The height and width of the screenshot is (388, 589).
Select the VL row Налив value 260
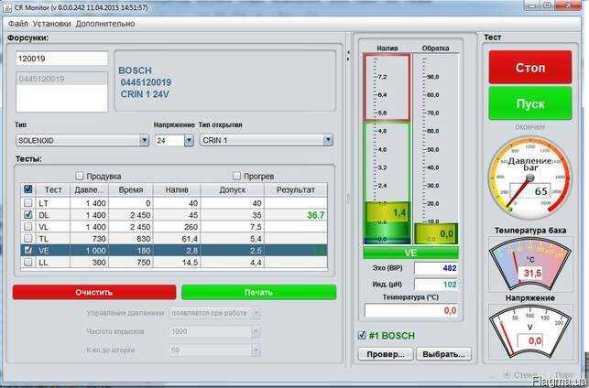(177, 227)
